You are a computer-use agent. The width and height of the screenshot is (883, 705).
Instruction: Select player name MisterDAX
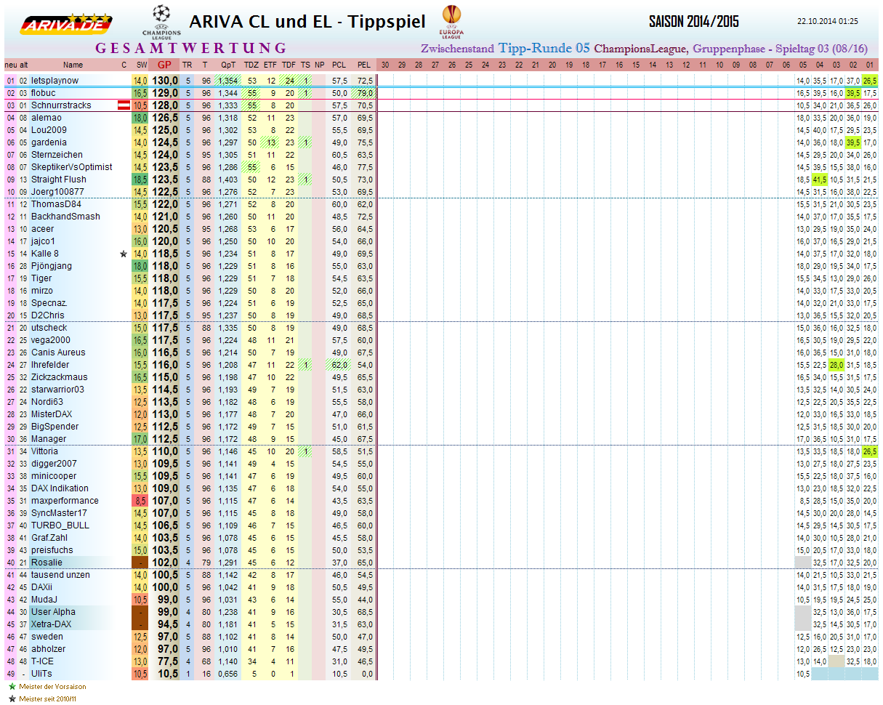tap(52, 414)
